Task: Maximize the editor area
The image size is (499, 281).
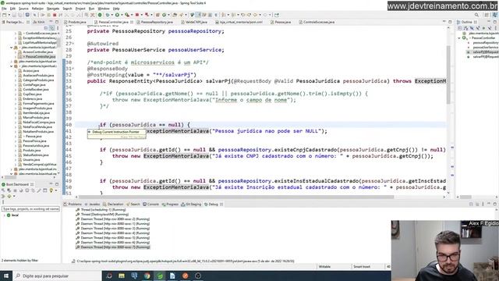Action: click(x=450, y=22)
